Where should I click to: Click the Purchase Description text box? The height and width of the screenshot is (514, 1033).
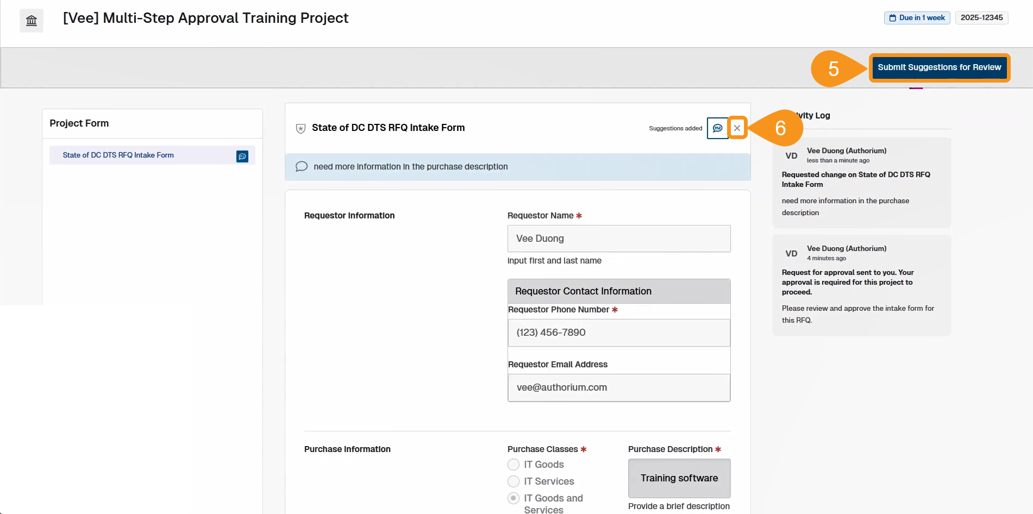pyautogui.click(x=679, y=478)
